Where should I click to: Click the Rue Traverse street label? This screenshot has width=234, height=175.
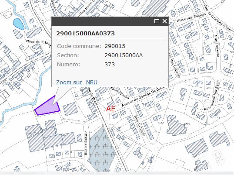(x=217, y=46)
